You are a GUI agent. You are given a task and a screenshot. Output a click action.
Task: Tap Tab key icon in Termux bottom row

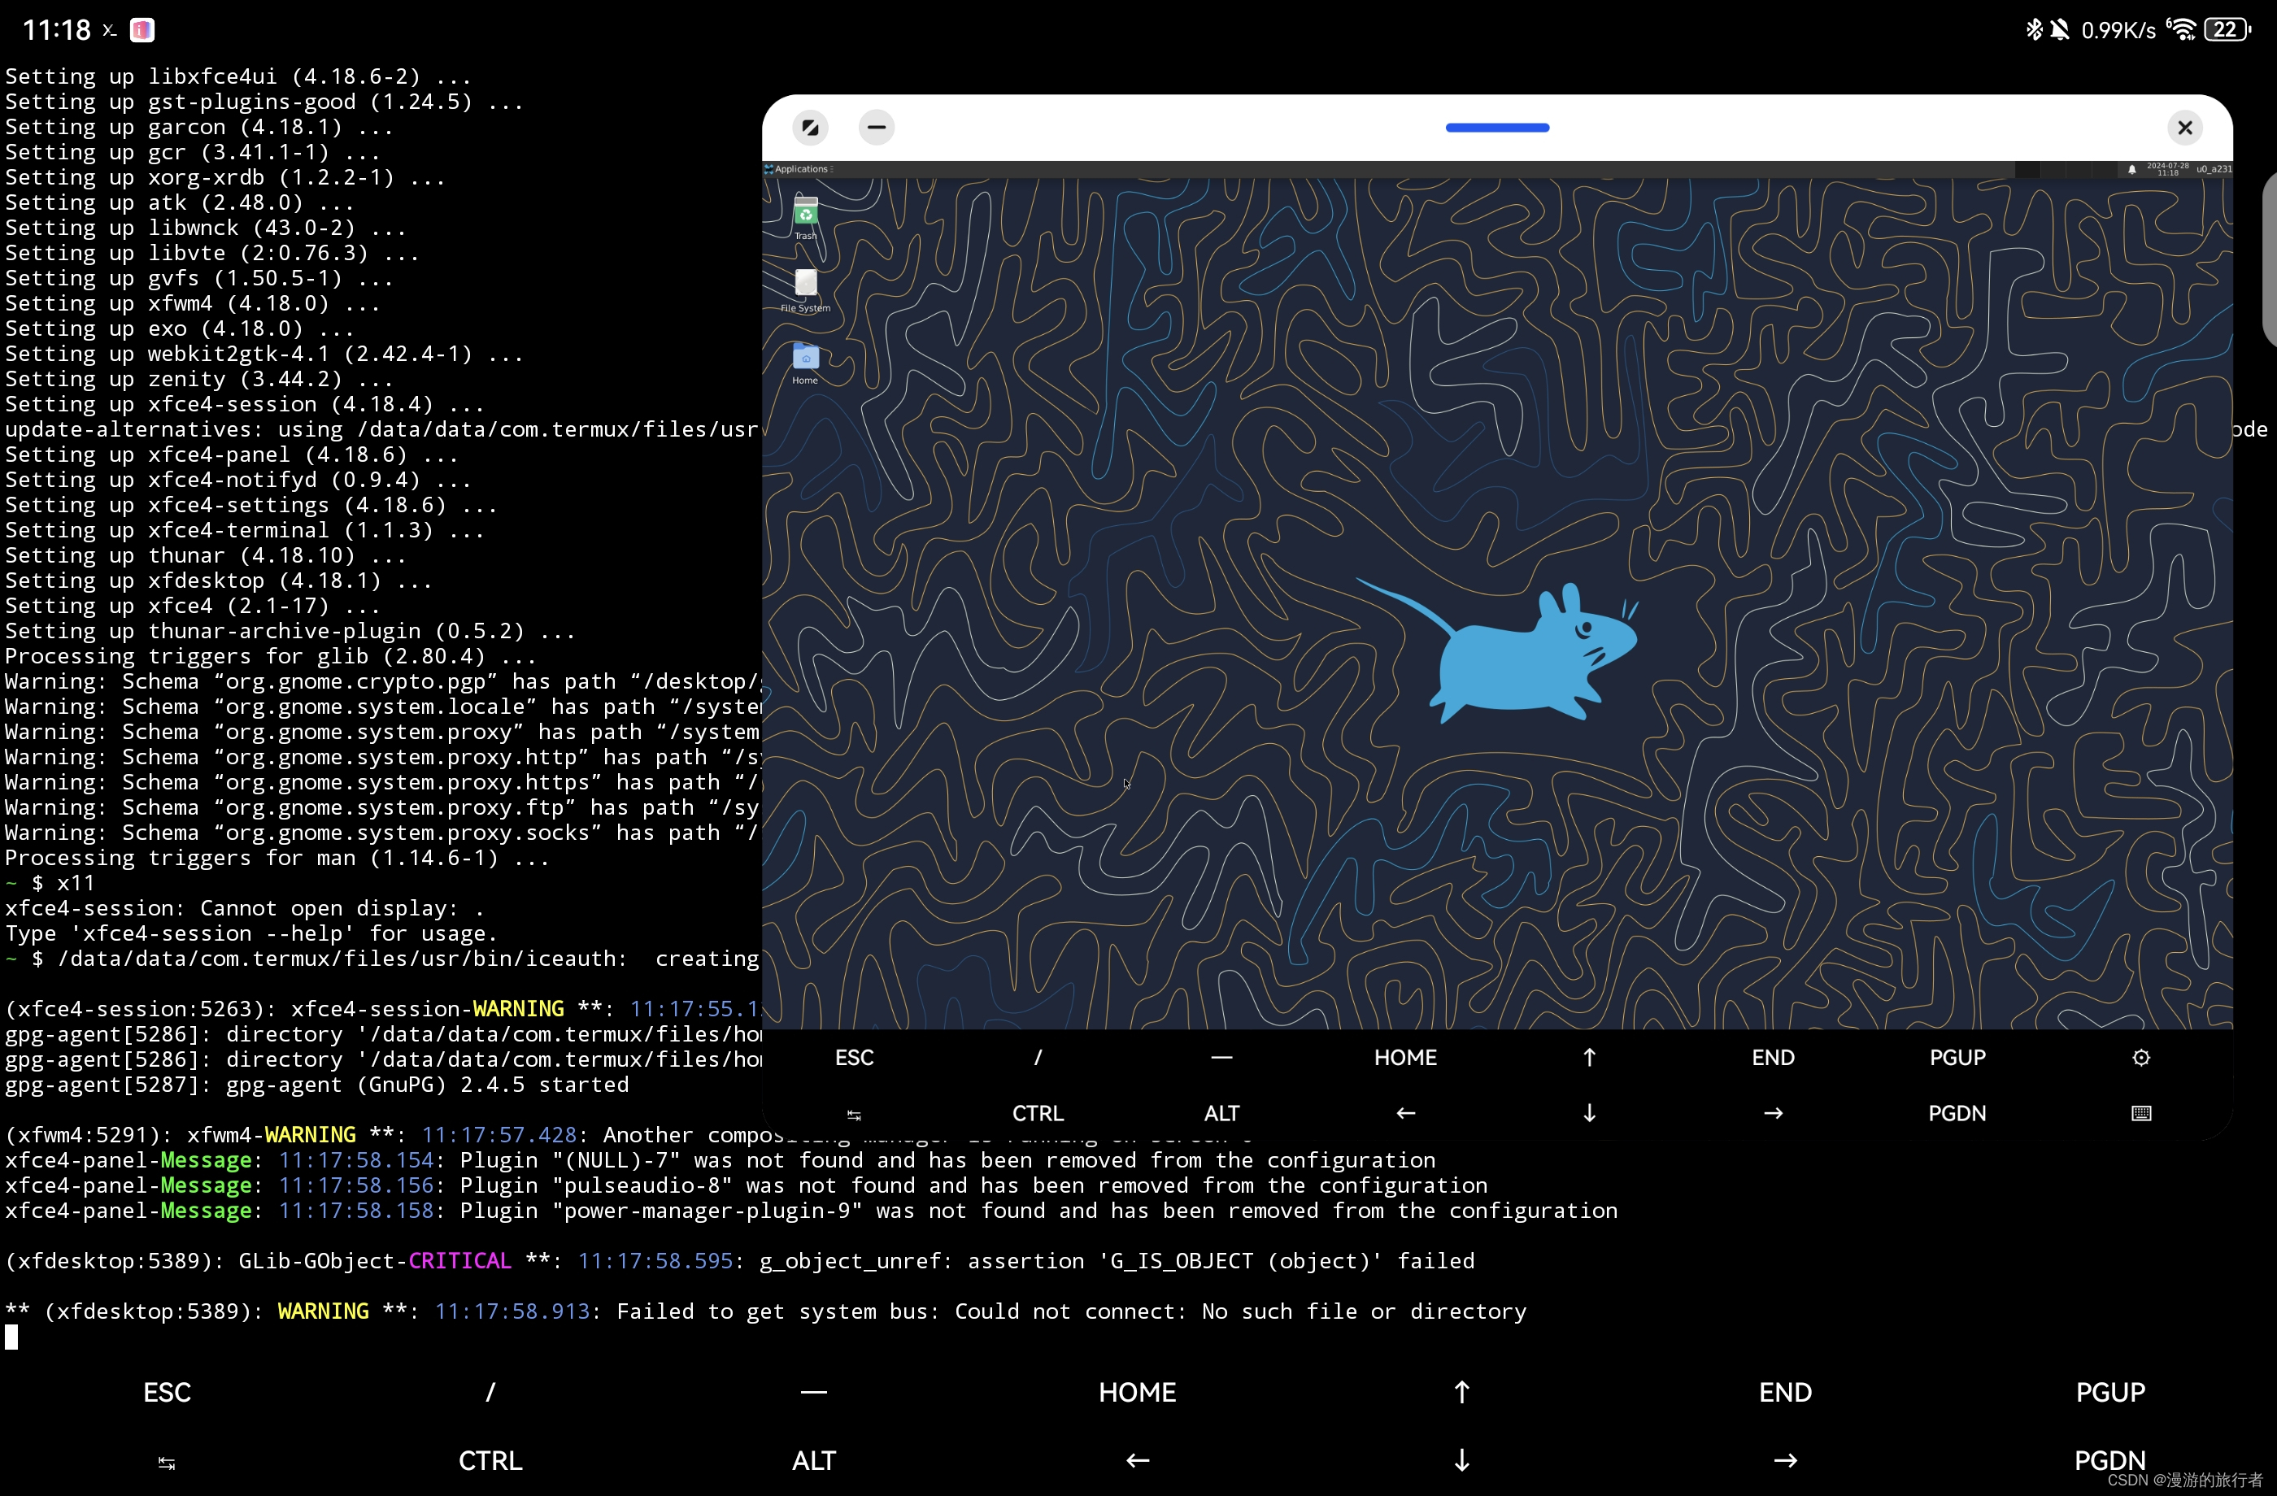click(167, 1463)
